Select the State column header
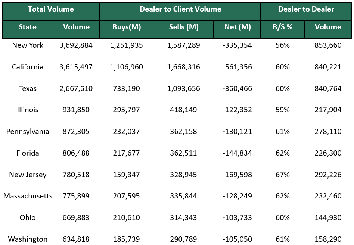Image resolution: width=354 pixels, height=245 pixels. point(28,27)
